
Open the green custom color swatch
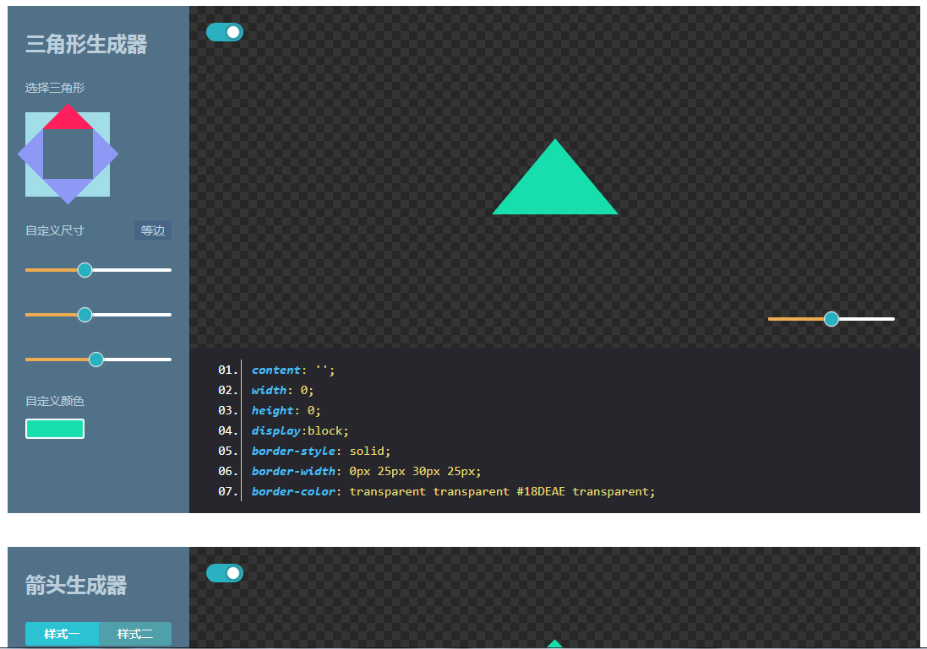click(55, 429)
